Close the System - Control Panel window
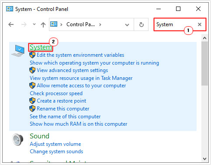Image resolution: width=211 pixels, height=165 pixels. pos(198,9)
